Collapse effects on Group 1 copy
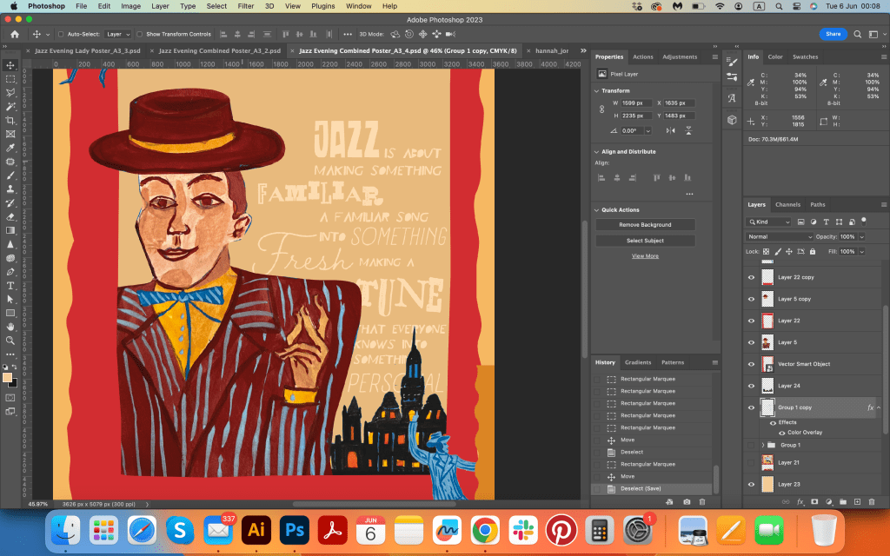Image resolution: width=890 pixels, height=556 pixels. (x=878, y=407)
